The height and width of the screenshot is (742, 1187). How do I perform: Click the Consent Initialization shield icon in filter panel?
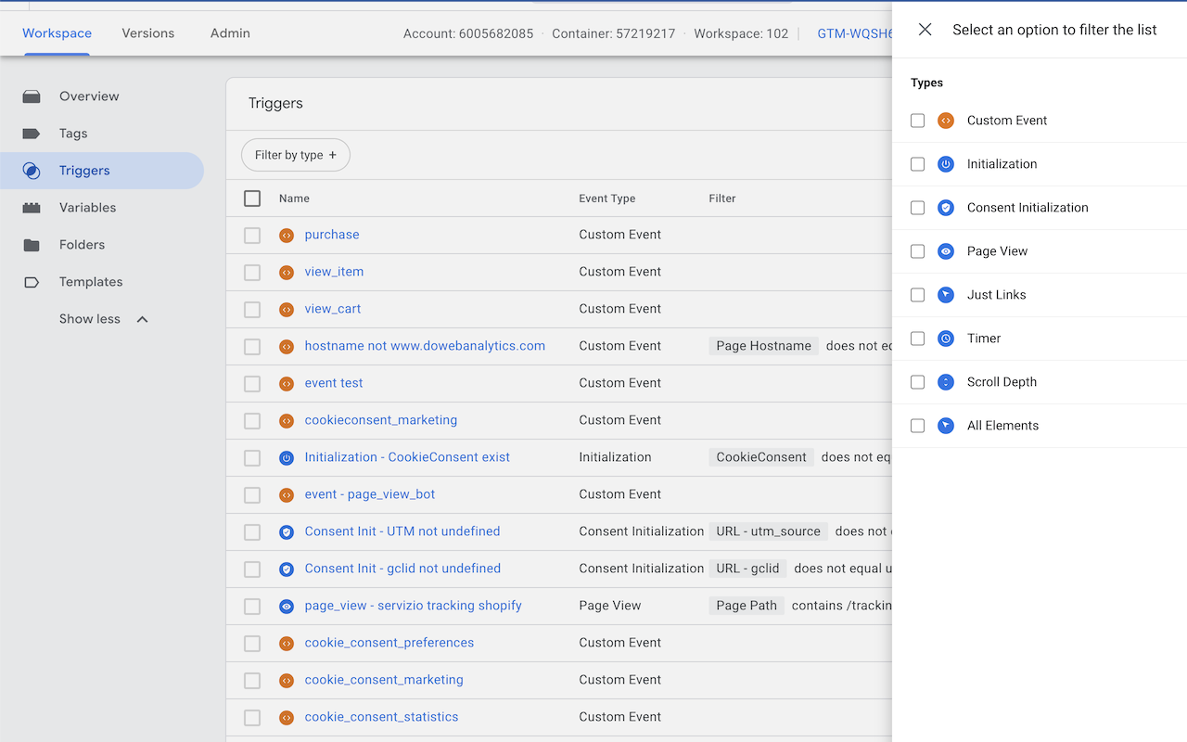coord(946,208)
